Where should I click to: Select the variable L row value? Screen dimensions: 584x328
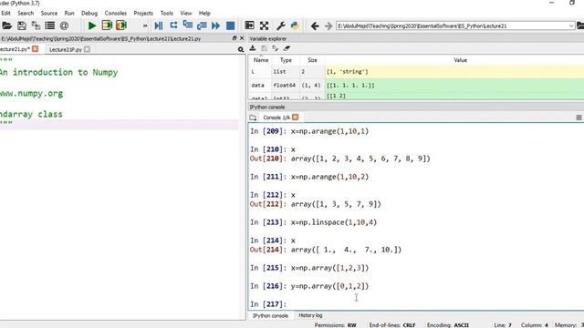pyautogui.click(x=454, y=72)
